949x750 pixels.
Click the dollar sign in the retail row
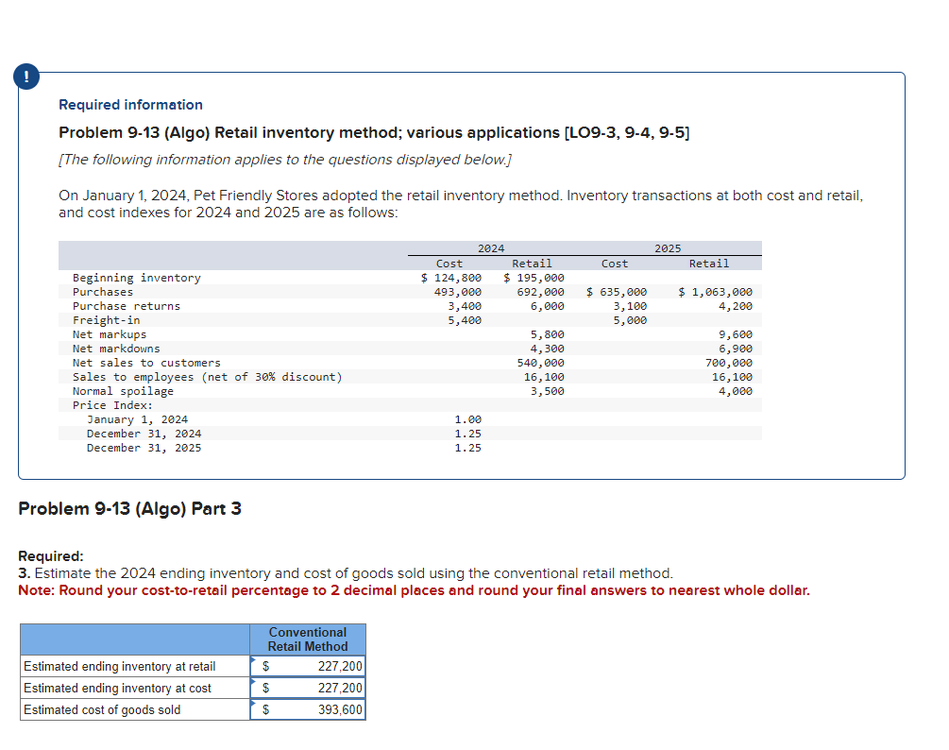pos(264,666)
